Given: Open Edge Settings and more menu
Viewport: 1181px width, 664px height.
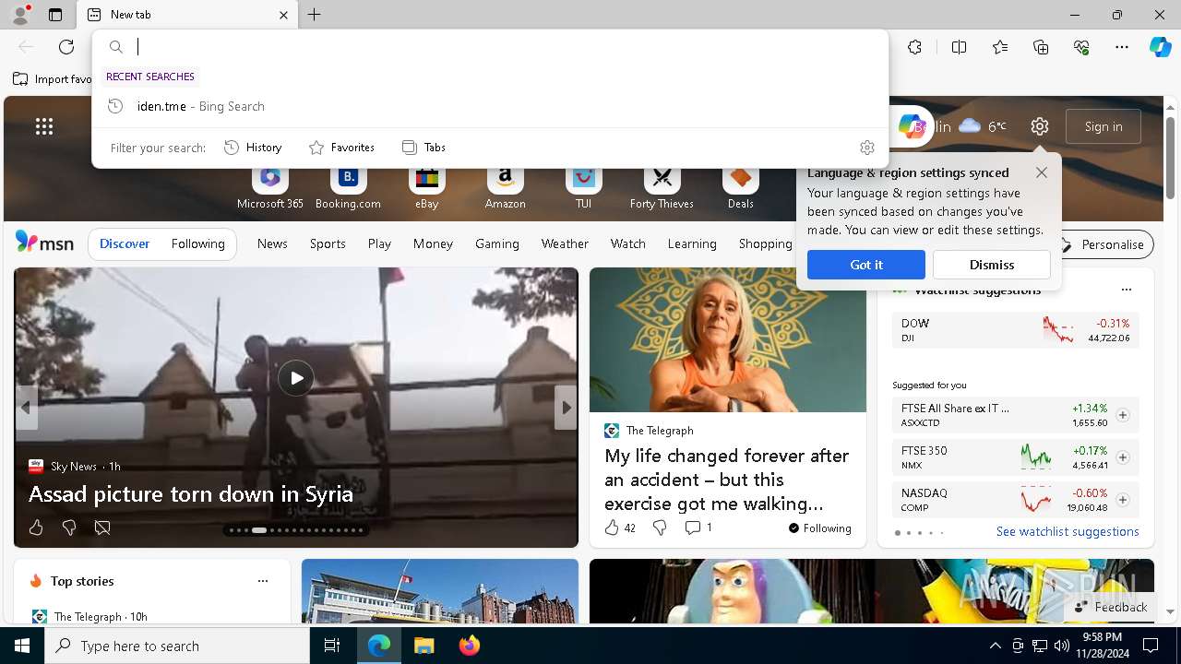Looking at the screenshot, I should point(1122,47).
